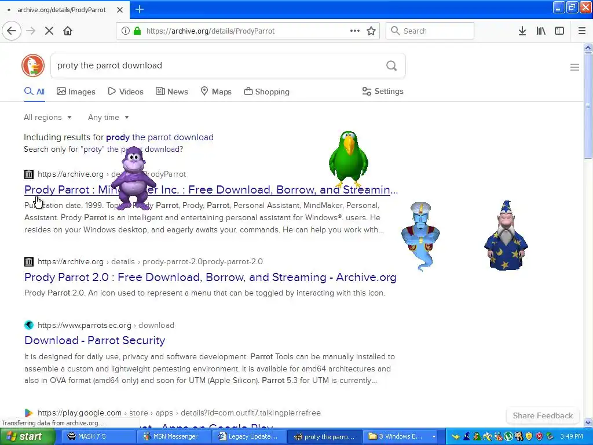Click the Firefox Search box
Screen dimensions: 593x445
(x=430, y=31)
